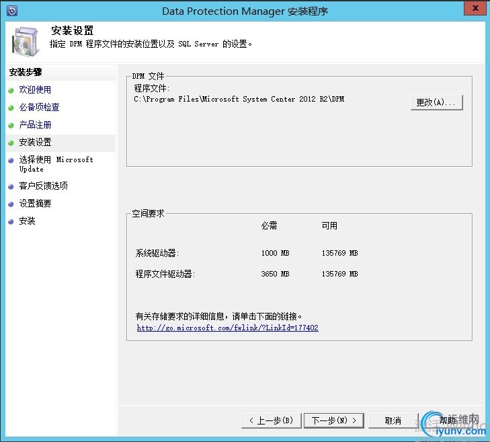Click 135769 MB in the 程序文件驱动器 row
The image size is (490, 442).
click(339, 274)
